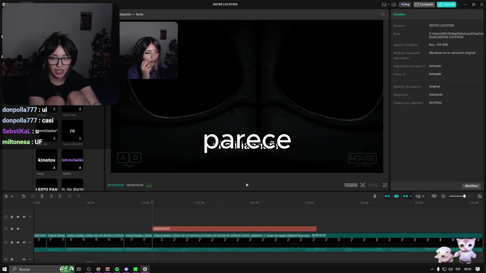Click the Buscar search box in taskbar
The image size is (486, 273).
[x=42, y=269]
